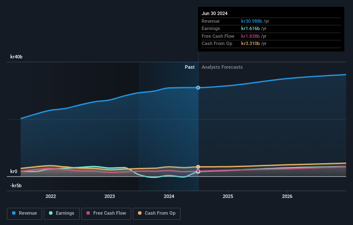Click the Cash From Op orange data point marker

[x=198, y=167]
